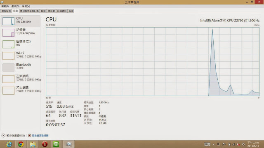Launch Internet Explorer from the taskbar
The image size is (264, 148).
coord(9,144)
